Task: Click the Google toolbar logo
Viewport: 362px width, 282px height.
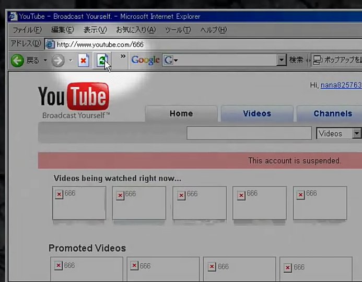Action: [x=145, y=60]
